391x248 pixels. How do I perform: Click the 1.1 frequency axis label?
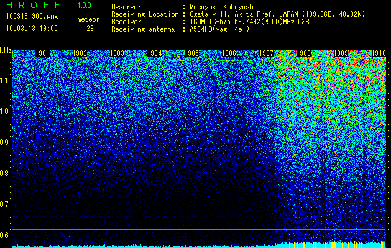point(5,81)
